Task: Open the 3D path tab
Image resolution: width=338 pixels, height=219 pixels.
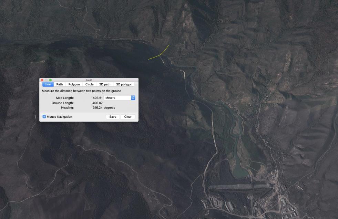Action: tap(105, 84)
